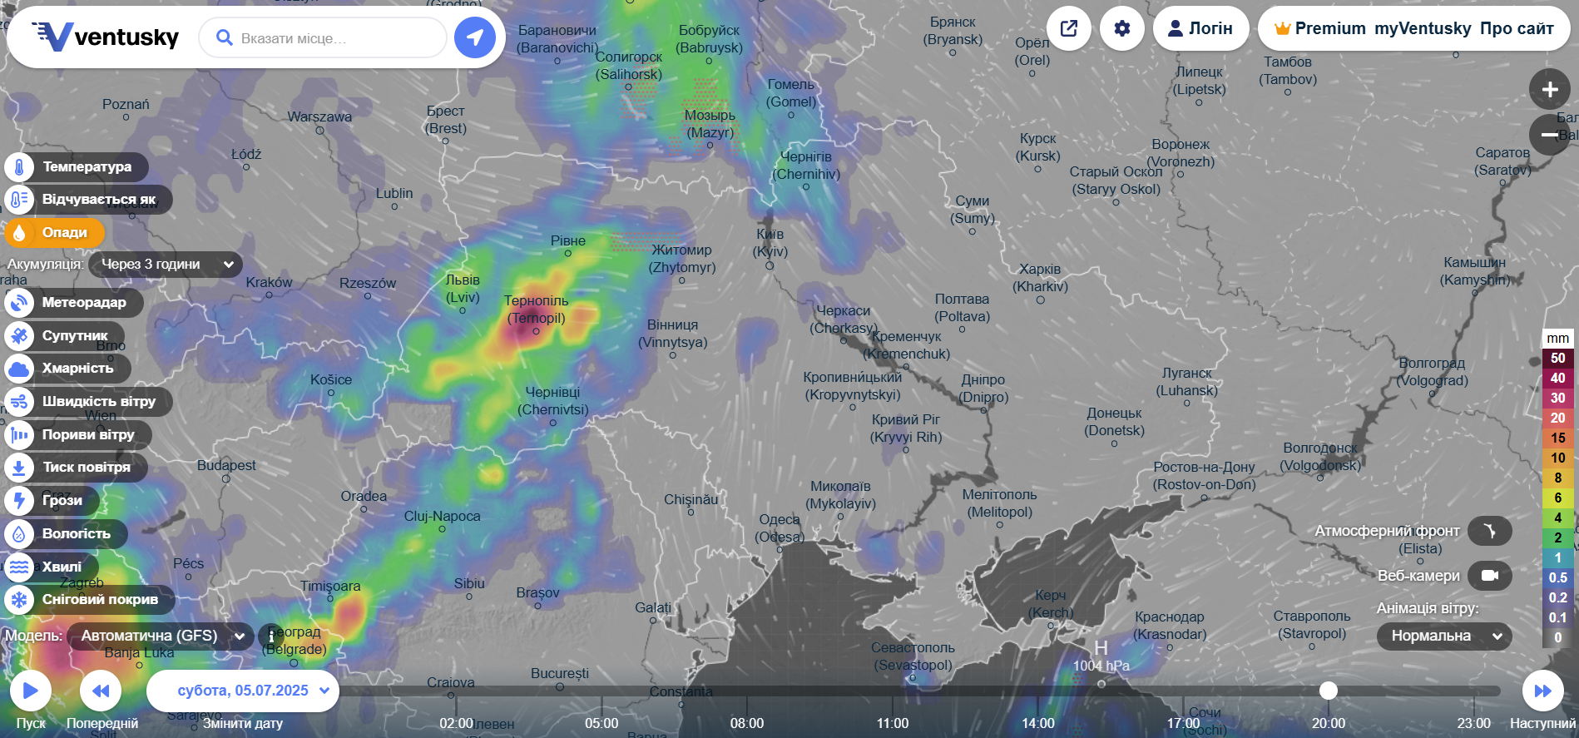The width and height of the screenshot is (1579, 738).
Task: Advance to the next time step
Action: tap(1542, 691)
